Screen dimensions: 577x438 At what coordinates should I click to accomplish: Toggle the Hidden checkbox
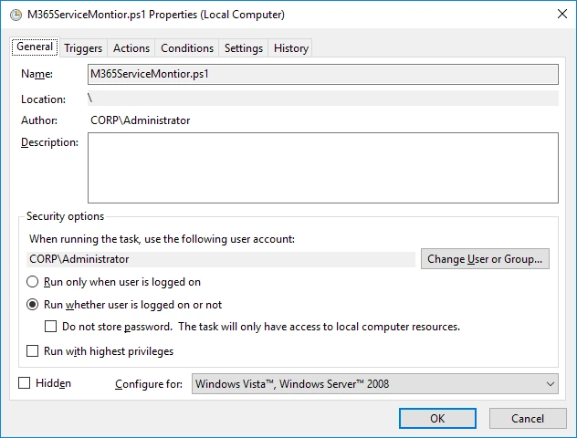pos(25,384)
